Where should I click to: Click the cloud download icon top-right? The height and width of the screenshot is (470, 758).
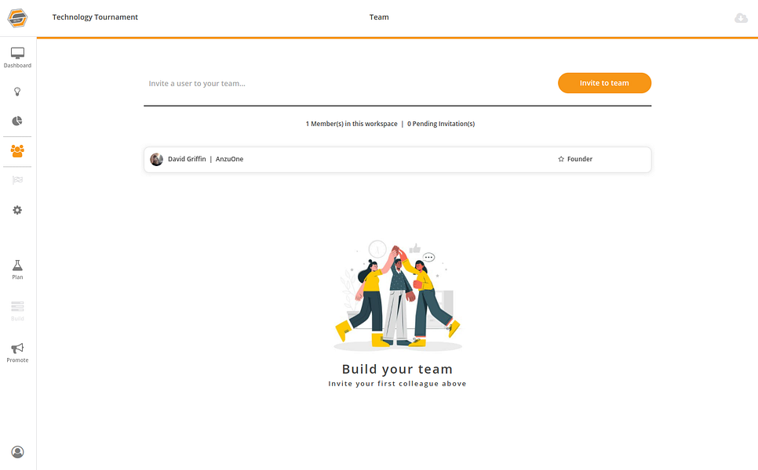(x=741, y=18)
